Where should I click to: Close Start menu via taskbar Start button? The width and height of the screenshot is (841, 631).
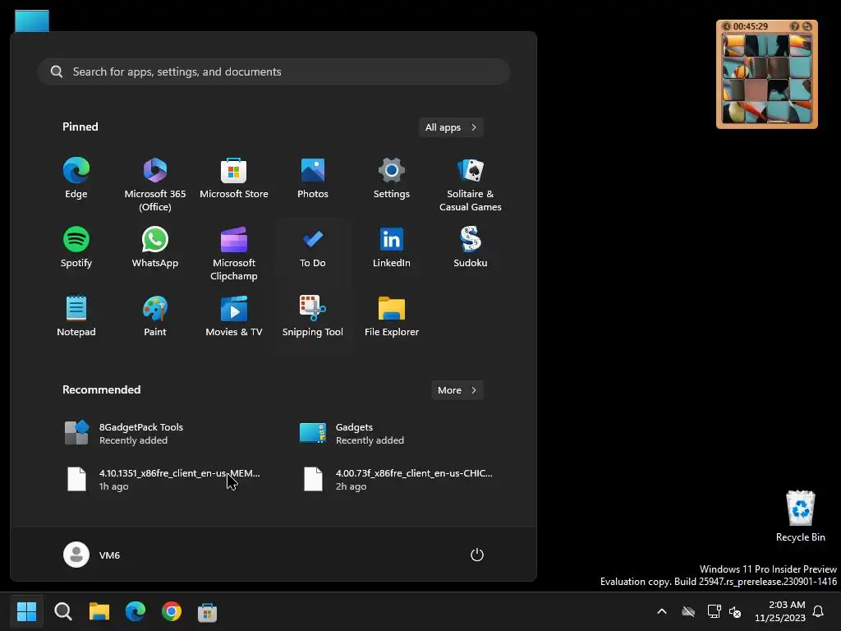coord(26,611)
